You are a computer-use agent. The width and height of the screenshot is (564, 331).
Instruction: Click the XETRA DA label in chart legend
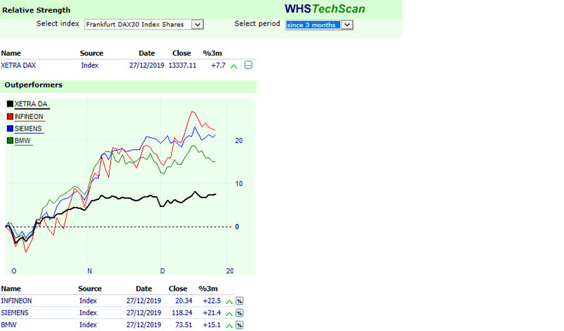pyautogui.click(x=31, y=104)
